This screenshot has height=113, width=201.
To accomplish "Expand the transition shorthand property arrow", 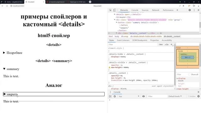I will point(123,80).
